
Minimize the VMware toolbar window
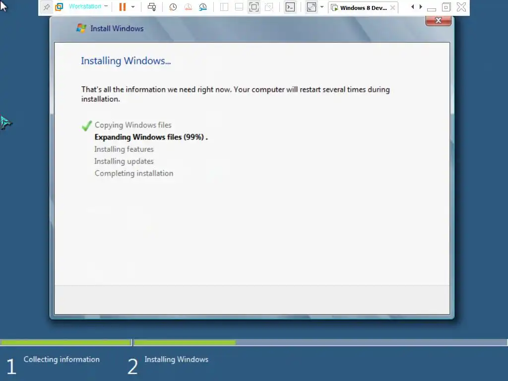432,8
